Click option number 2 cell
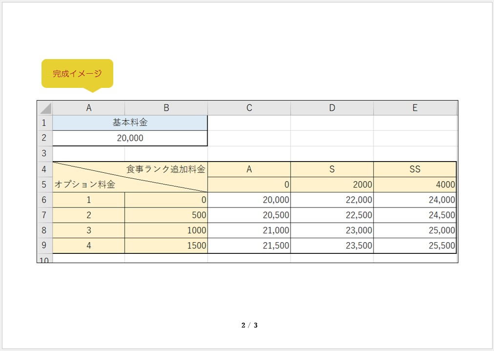The image size is (494, 351). [88, 215]
